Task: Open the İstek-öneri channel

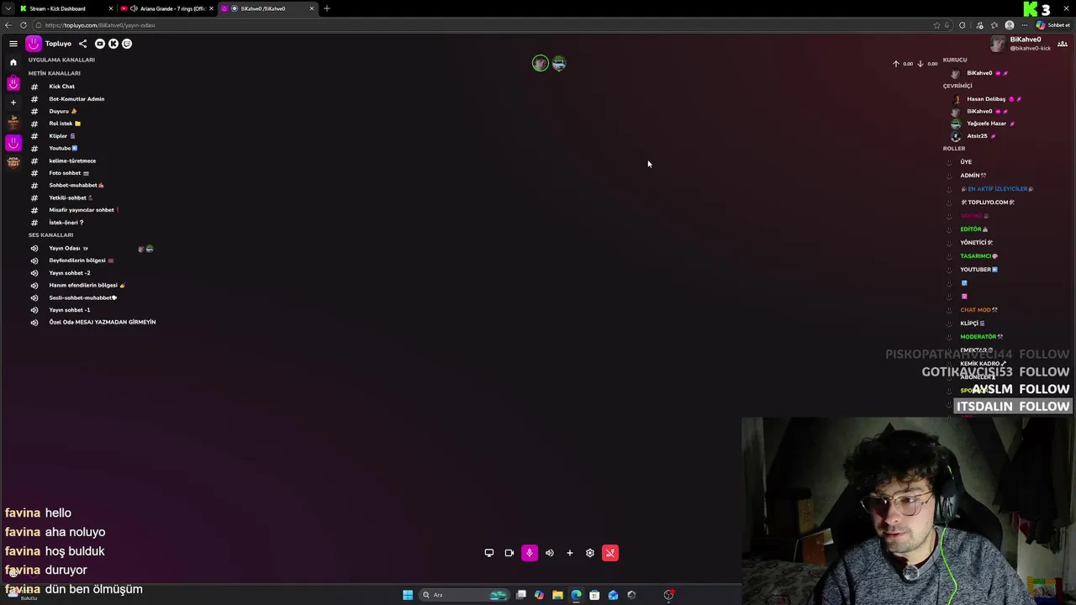Action: (x=66, y=223)
